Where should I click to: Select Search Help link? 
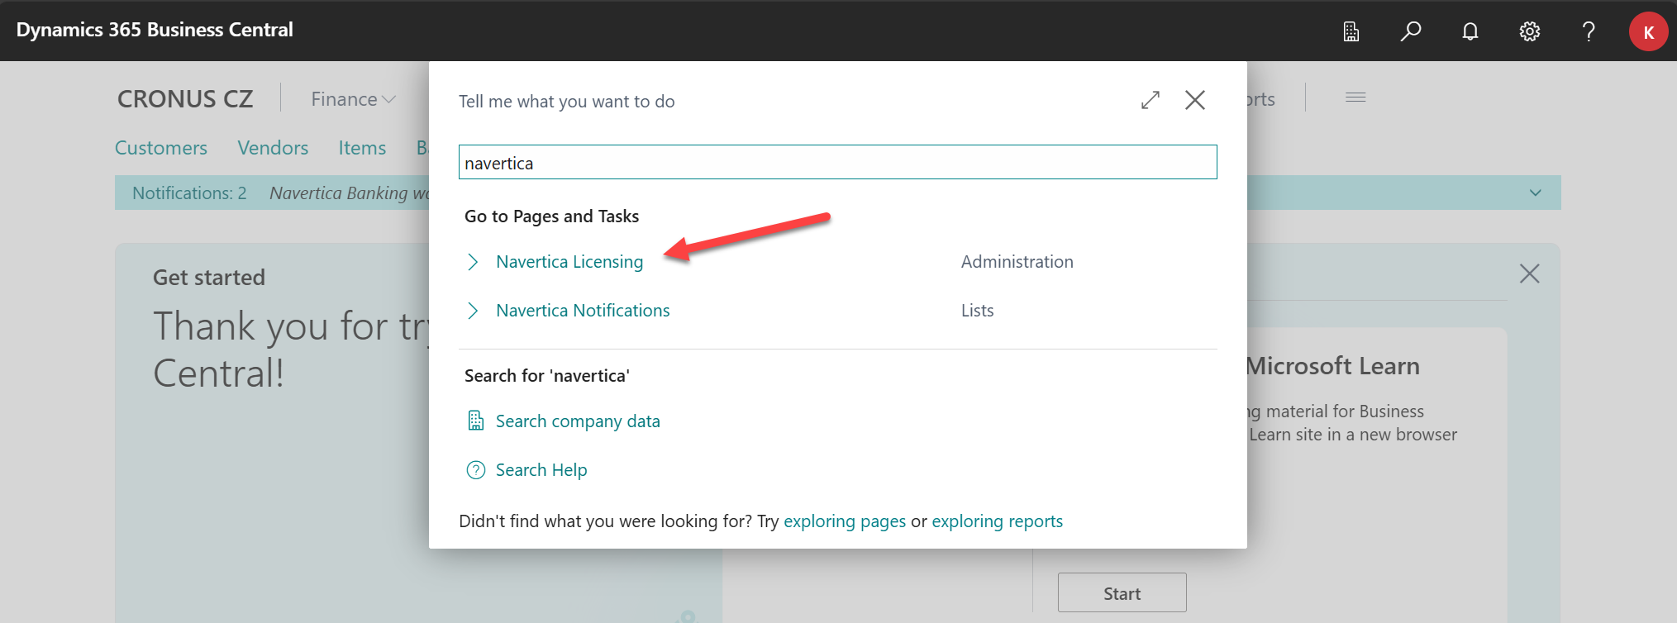coord(541,470)
